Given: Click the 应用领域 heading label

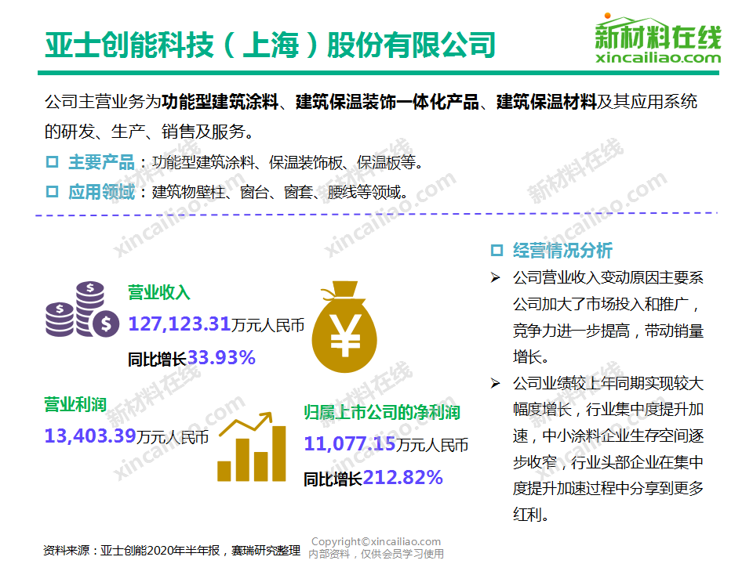Looking at the screenshot, I should click(x=101, y=192).
